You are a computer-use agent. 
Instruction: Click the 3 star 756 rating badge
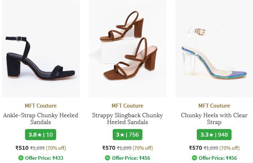click(x=127, y=135)
